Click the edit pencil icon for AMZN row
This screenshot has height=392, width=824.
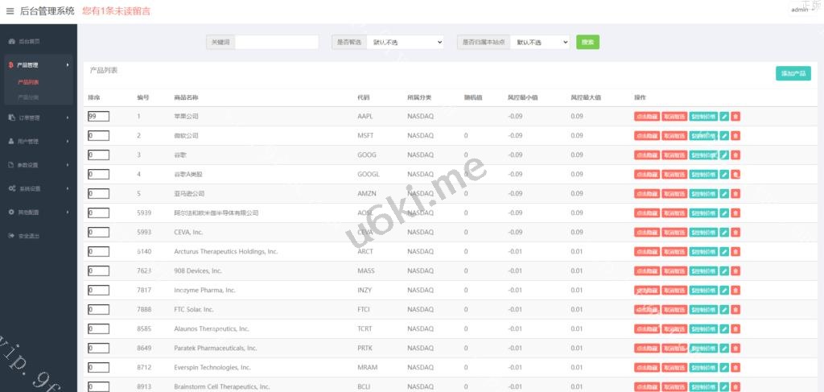pyautogui.click(x=724, y=194)
